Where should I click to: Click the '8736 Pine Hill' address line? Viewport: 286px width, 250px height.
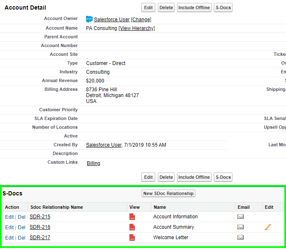coord(101,90)
